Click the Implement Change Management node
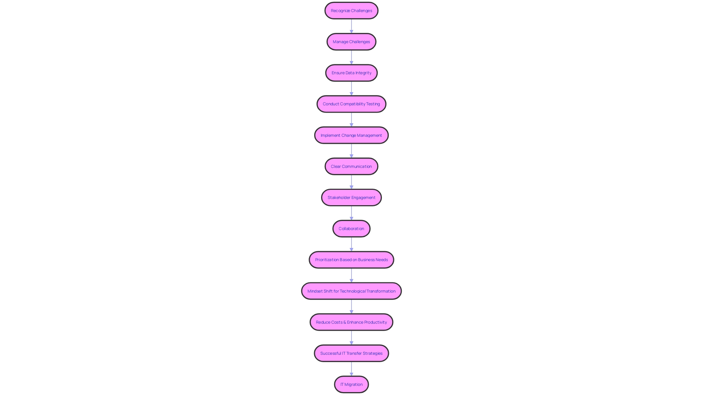The width and height of the screenshot is (703, 395). click(x=351, y=135)
